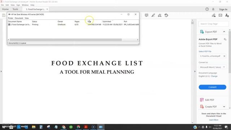Open the printer queue taskbar icon
This screenshot has width=231, height=130.
tap(101, 127)
